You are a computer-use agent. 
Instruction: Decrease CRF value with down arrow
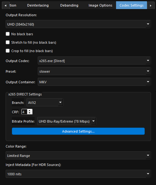(30, 113)
